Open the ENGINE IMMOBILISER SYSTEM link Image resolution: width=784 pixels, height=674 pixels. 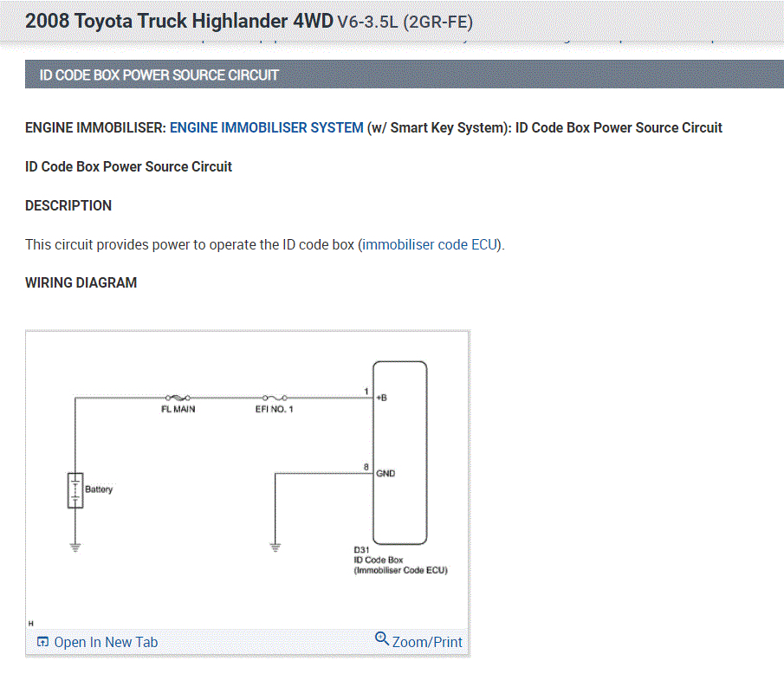click(267, 128)
